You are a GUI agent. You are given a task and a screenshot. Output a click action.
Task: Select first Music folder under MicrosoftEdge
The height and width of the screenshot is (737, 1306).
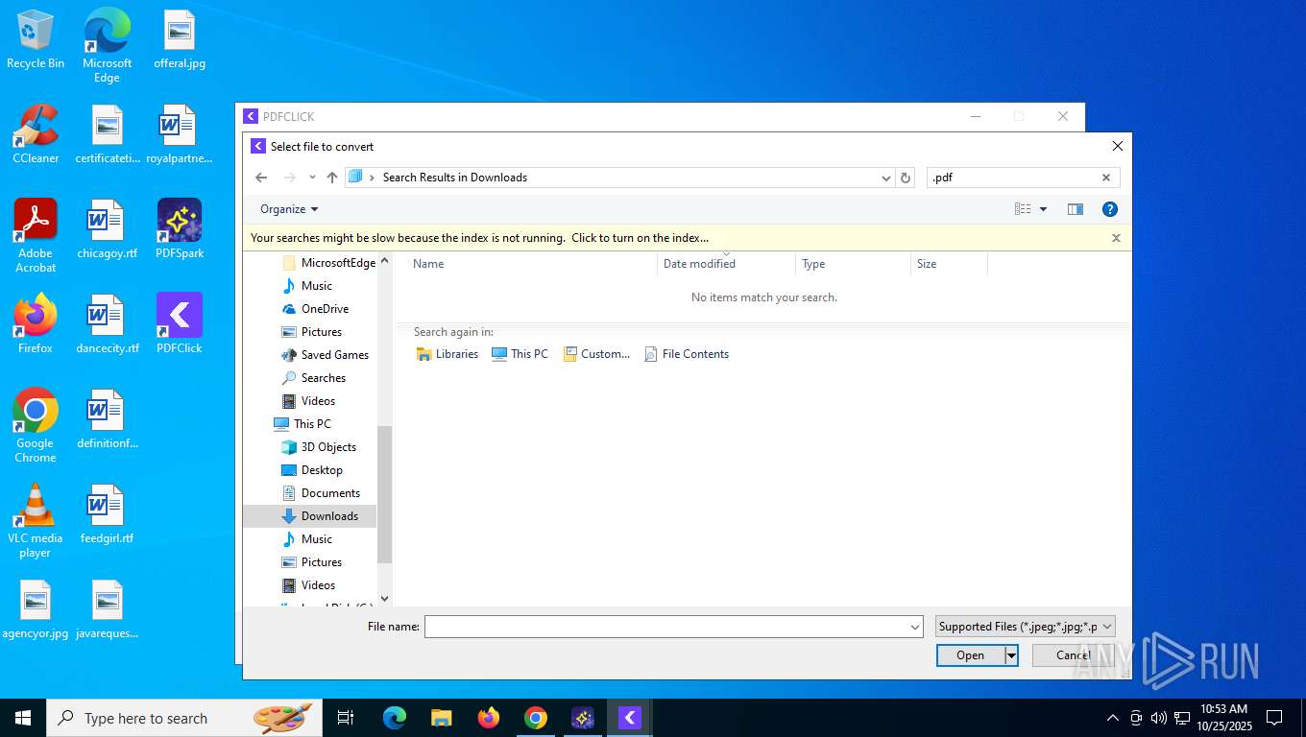(x=307, y=286)
